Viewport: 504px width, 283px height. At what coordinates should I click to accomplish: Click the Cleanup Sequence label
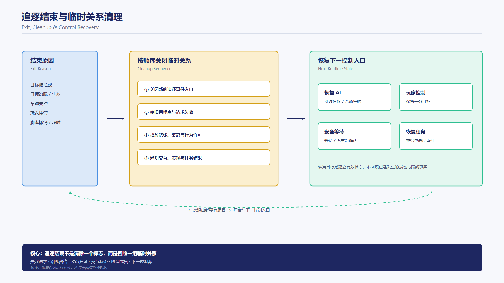[x=154, y=69]
